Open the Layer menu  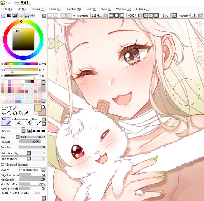(x=55, y=9)
